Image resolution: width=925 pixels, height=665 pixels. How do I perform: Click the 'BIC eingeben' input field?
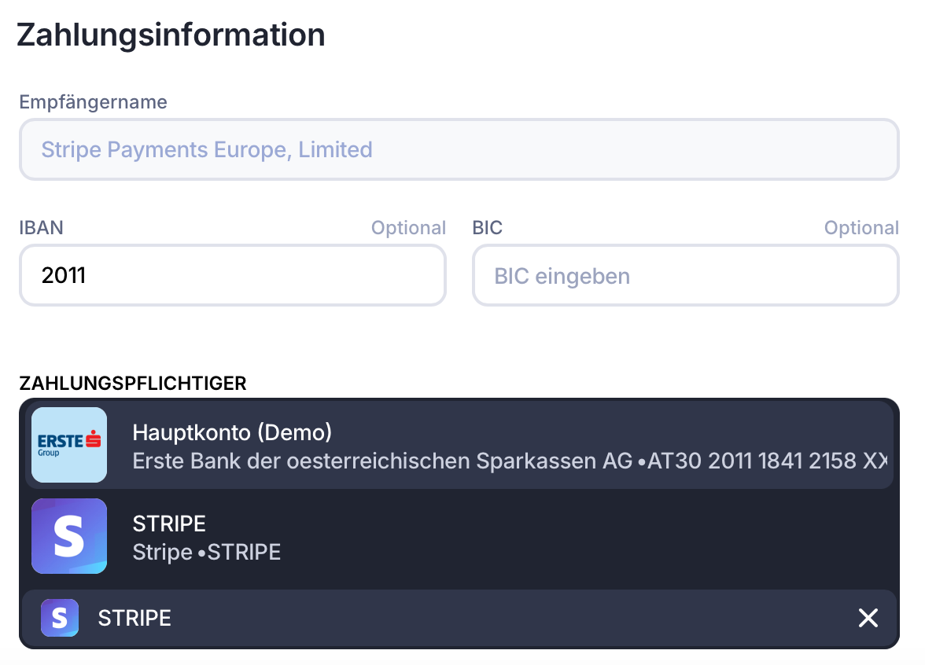[684, 275]
